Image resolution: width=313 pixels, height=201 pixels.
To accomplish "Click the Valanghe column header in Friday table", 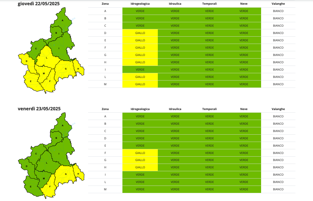I will [x=278, y=109].
